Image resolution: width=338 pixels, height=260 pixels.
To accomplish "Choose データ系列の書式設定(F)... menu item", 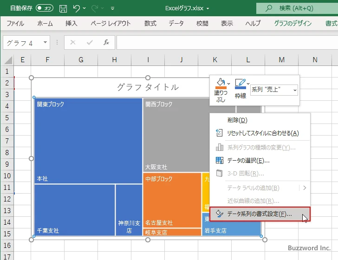I will [x=260, y=214].
